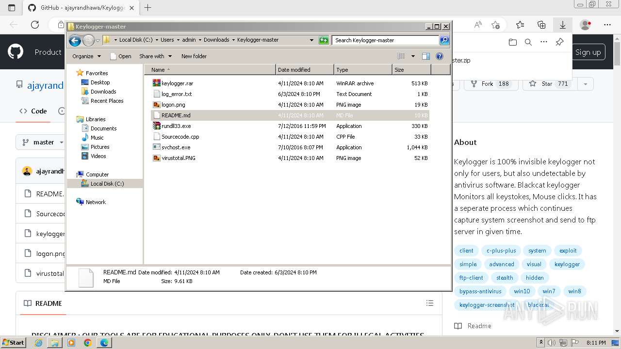Expand recent pages dropdown next to Forward button
The height and width of the screenshot is (349, 621).
click(x=98, y=40)
